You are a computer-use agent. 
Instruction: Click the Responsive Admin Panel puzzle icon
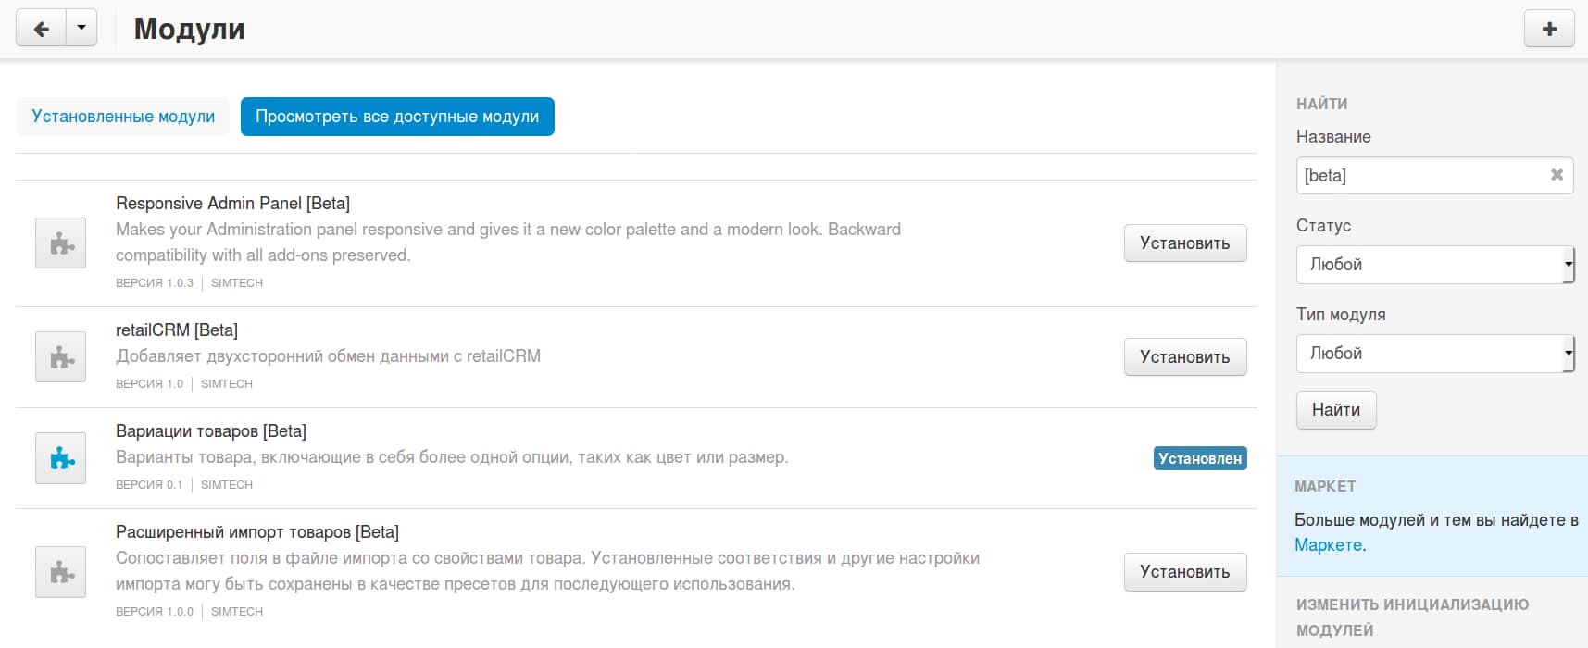tap(61, 243)
